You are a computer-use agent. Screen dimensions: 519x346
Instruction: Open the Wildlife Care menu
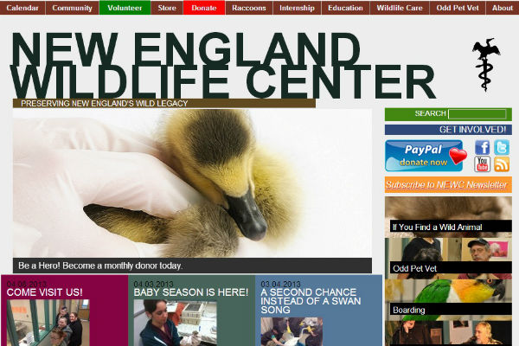pyautogui.click(x=400, y=8)
